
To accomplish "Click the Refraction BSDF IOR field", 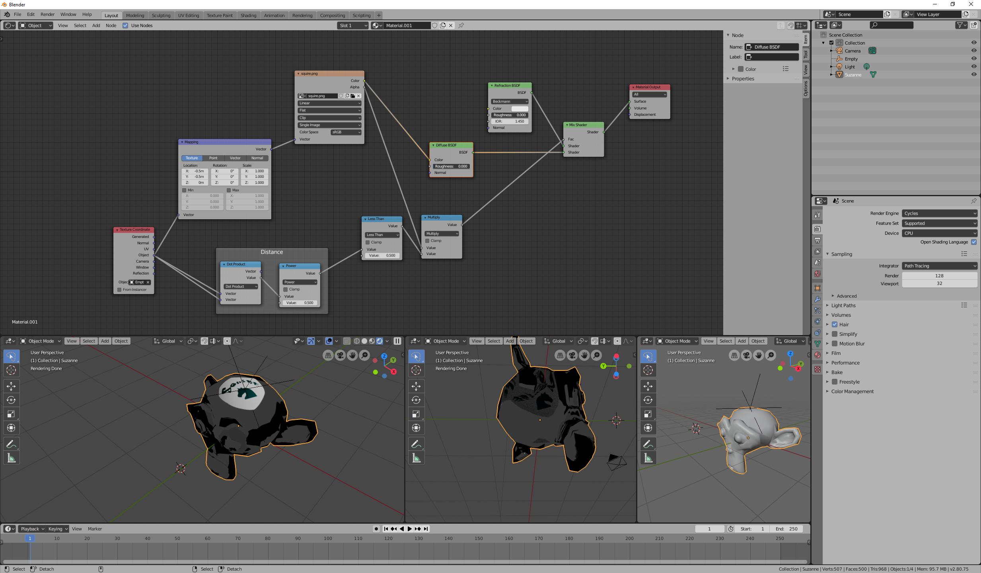I will point(510,121).
